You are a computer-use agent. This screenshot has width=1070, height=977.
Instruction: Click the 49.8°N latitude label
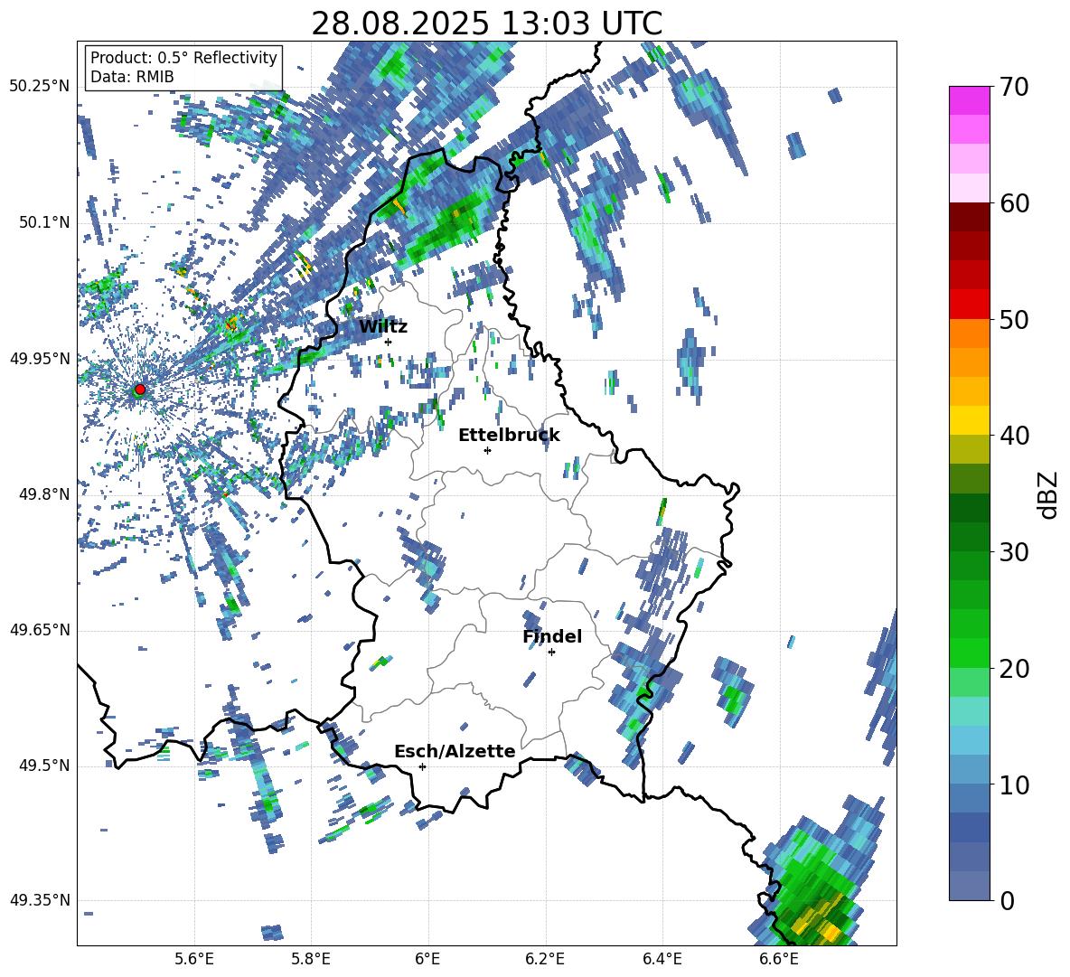[x=43, y=494]
